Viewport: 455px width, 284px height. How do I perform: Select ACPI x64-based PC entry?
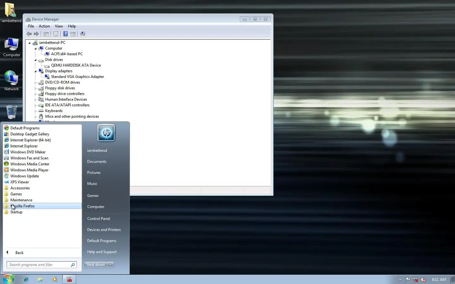click(67, 54)
